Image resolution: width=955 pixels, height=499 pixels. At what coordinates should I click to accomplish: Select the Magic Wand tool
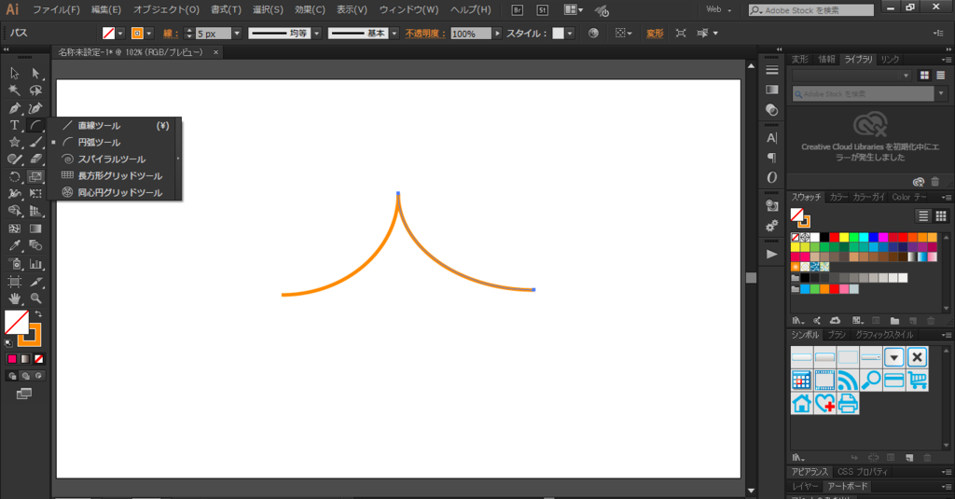pyautogui.click(x=14, y=90)
